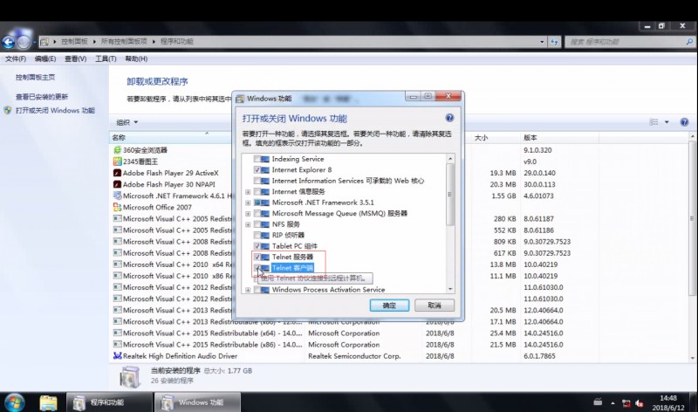Toggle the Indexing Service checkbox
Viewport: 698px width, 412px height.
pos(257,159)
